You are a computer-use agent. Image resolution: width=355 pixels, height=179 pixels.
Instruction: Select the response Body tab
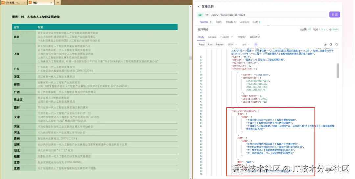pyautogui.click(x=201, y=37)
